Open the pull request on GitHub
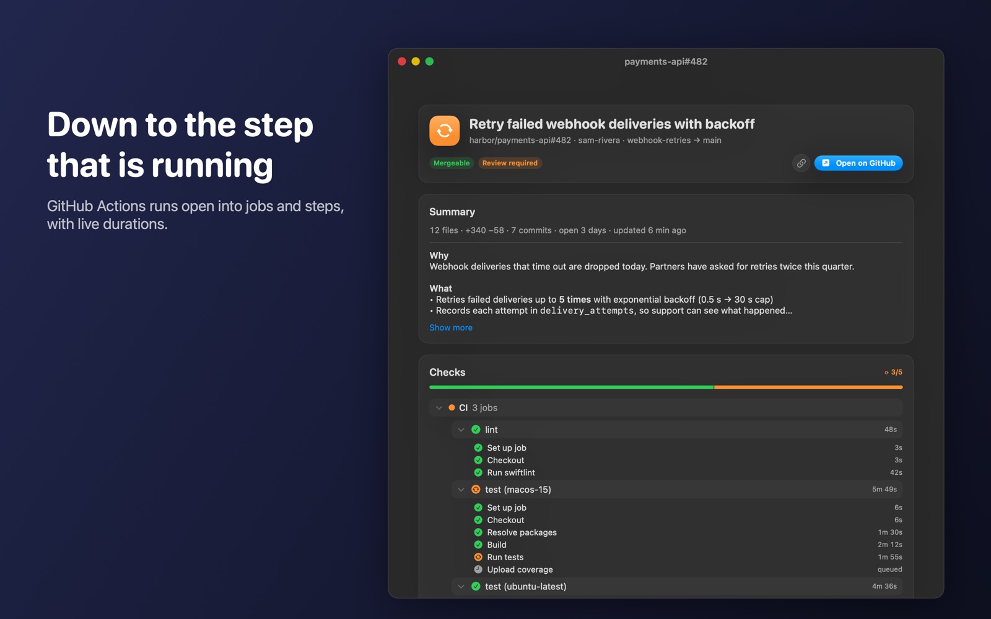Image resolution: width=991 pixels, height=619 pixels. [x=858, y=163]
